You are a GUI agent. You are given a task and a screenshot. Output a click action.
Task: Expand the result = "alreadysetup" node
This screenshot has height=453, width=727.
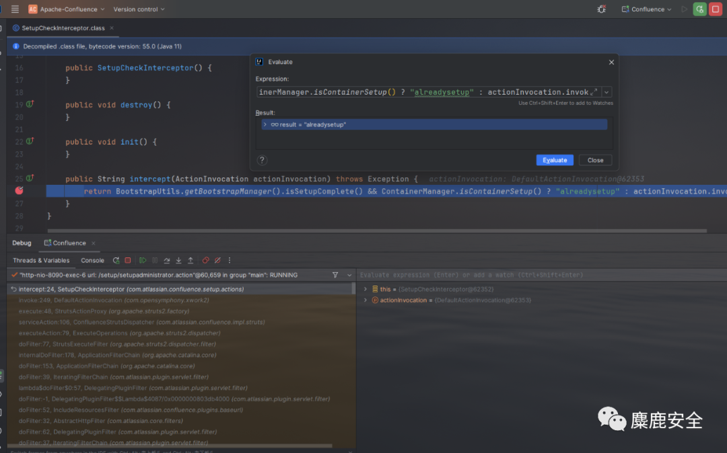point(265,124)
